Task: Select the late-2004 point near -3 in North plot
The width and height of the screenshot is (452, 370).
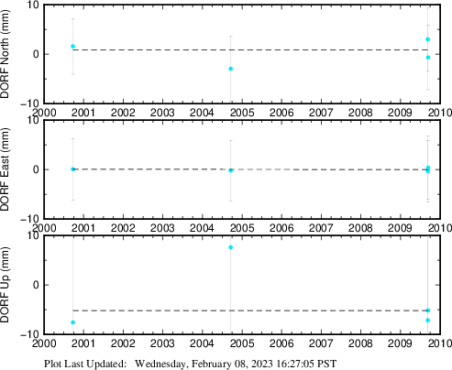Action: pyautogui.click(x=231, y=69)
